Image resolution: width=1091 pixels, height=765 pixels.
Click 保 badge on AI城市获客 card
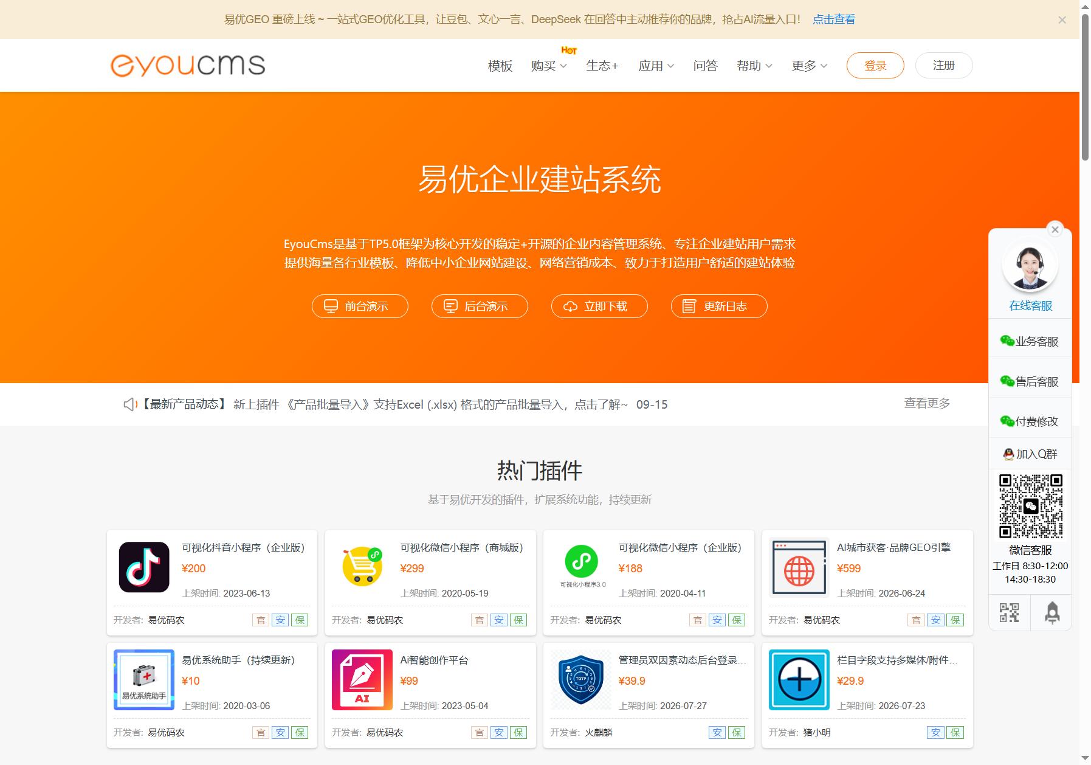(955, 620)
